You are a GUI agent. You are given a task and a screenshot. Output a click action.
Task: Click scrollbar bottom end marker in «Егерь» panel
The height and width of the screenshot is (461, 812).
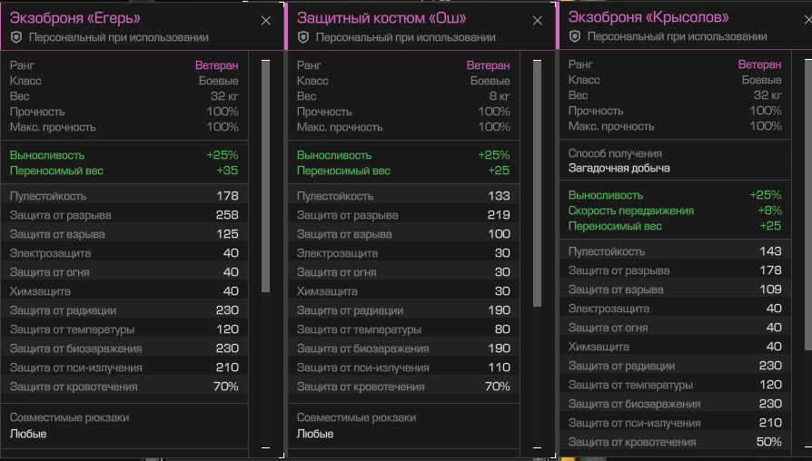(265, 447)
